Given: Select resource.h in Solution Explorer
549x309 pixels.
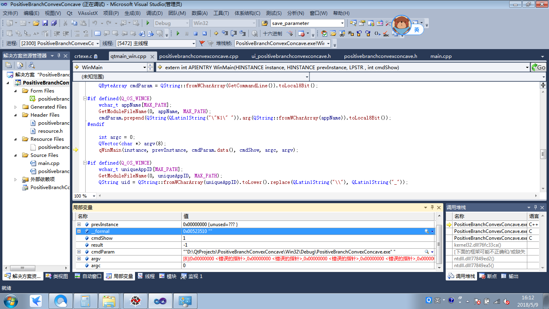Looking at the screenshot, I should point(50,131).
